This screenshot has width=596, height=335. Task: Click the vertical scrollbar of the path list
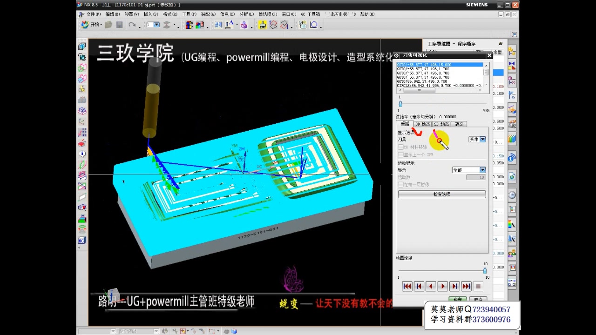pyautogui.click(x=486, y=74)
